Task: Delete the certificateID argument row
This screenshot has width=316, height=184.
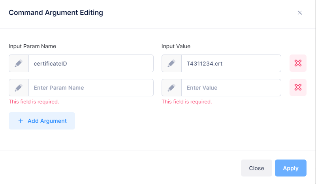Action: click(x=298, y=63)
